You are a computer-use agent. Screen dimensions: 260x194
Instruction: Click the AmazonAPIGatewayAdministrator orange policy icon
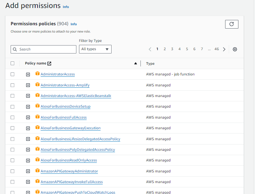coord(38,171)
